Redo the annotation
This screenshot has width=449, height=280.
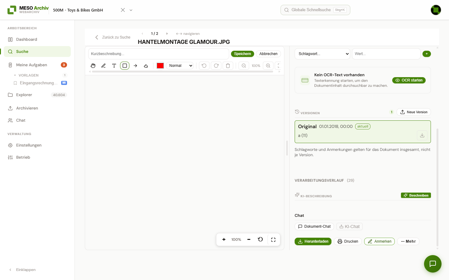coord(216,66)
